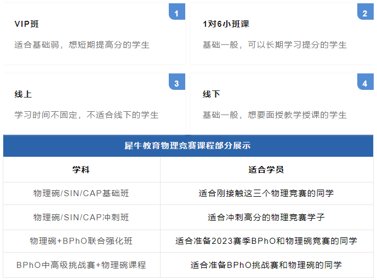Image resolution: width=377 pixels, height=280 pixels.
Task: Click the number 1 badge on VIP班 card
Action: (x=177, y=12)
